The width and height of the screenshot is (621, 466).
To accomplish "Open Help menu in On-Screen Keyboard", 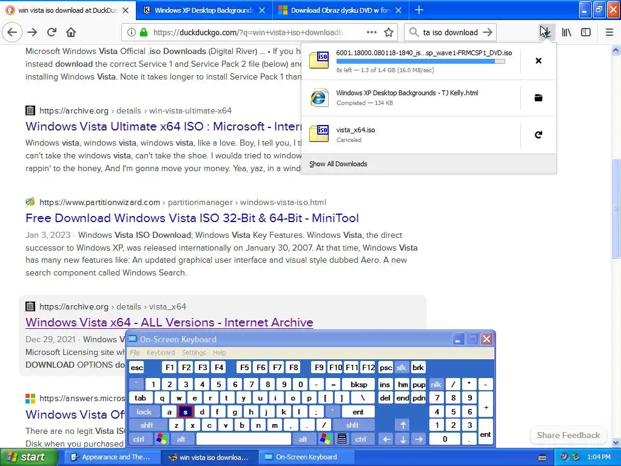I will [219, 353].
